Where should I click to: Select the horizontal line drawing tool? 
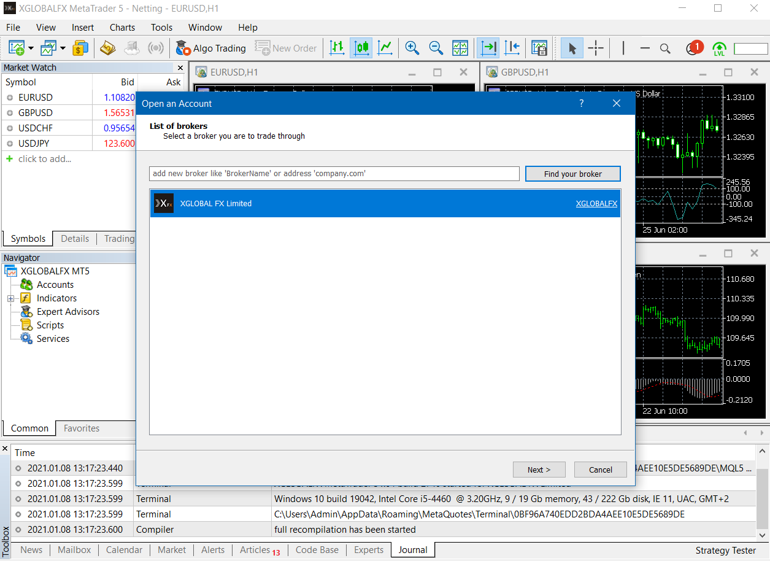(645, 48)
